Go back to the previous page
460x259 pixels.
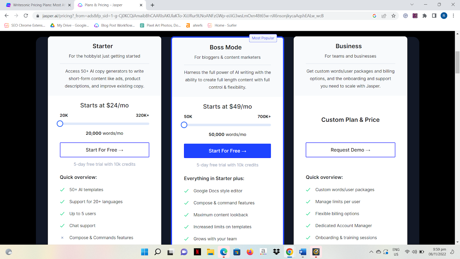[7, 16]
